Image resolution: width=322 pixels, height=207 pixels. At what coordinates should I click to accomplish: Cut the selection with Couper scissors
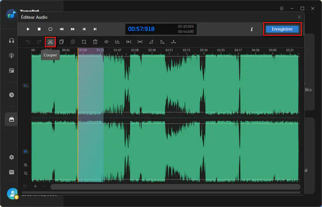coord(50,42)
